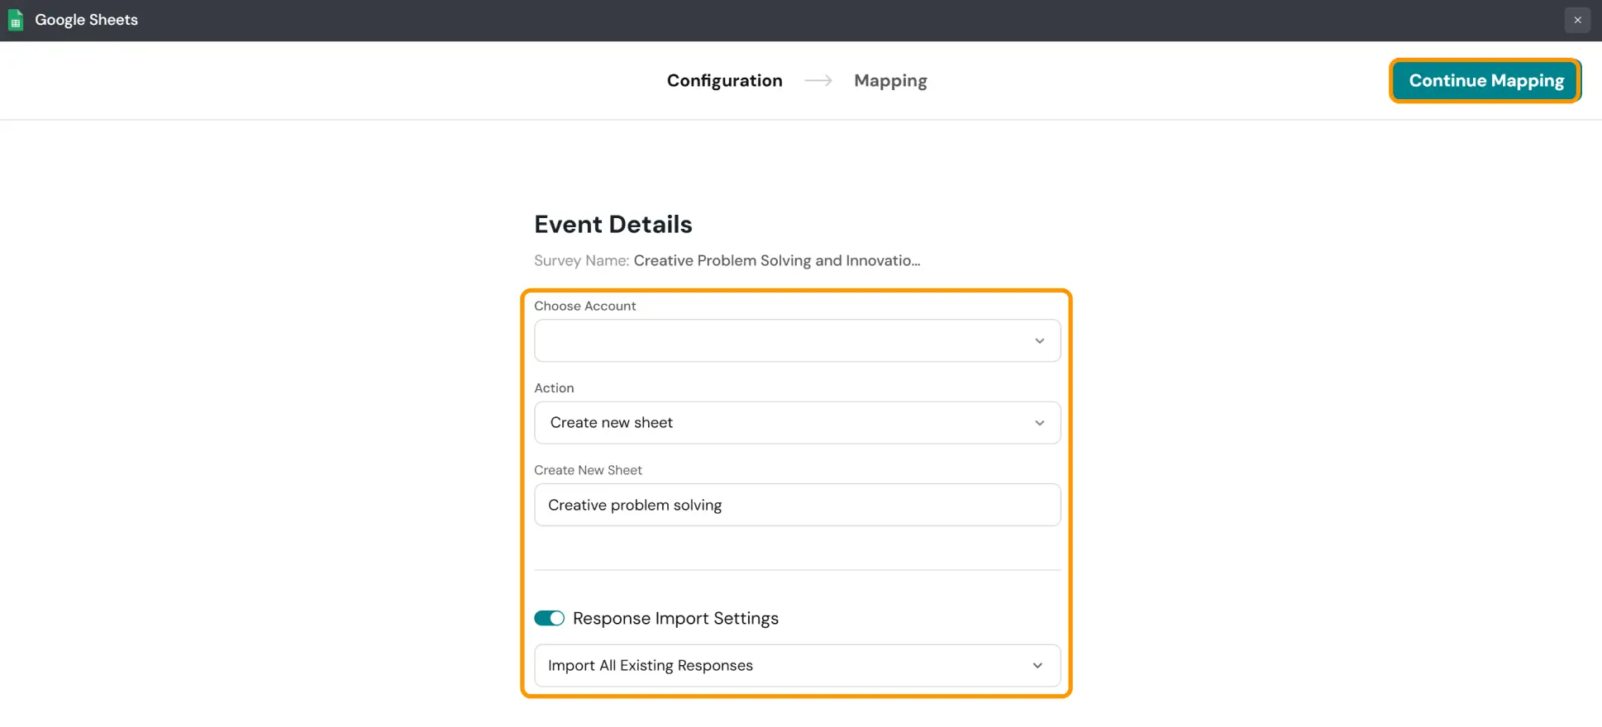
Task: Click the green Google Sheets logo icon
Action: pyautogui.click(x=16, y=20)
